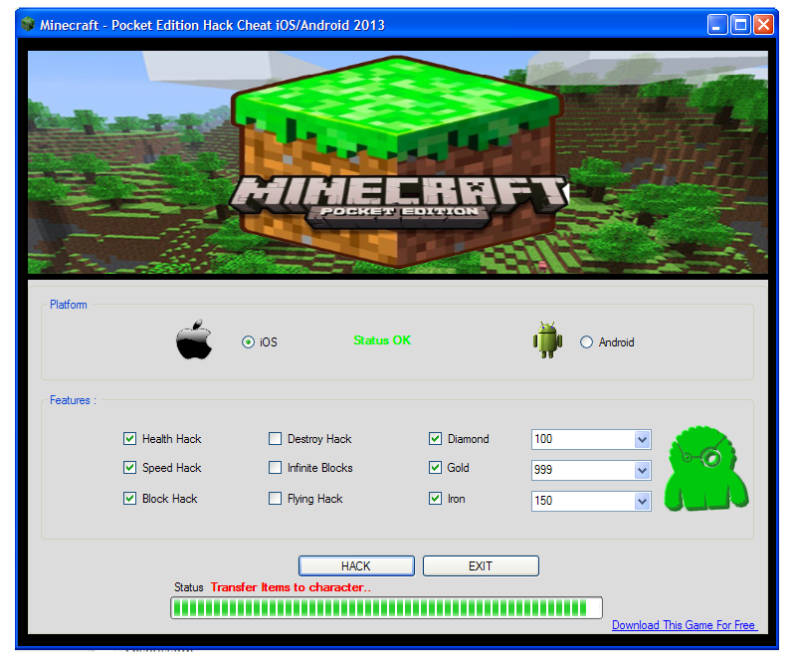
Task: Uncheck the Health Hack checkbox
Action: click(130, 439)
